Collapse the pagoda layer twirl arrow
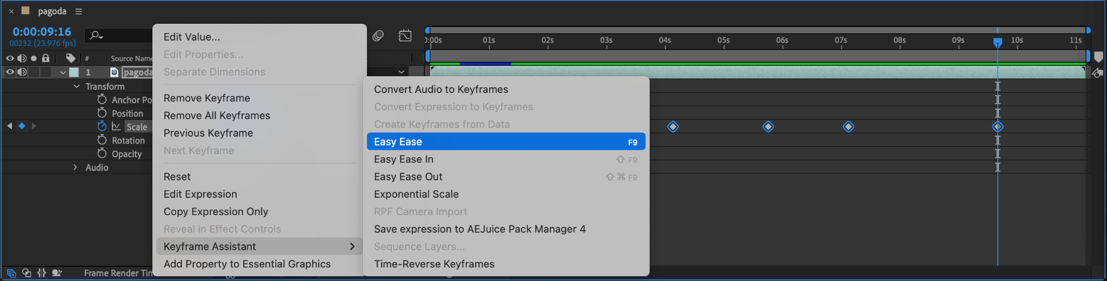Screen dimensions: 1107x281 [63, 72]
